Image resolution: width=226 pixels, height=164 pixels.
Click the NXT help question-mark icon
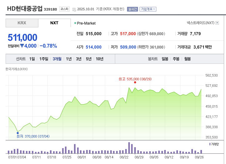pyautogui.click(x=218, y=23)
